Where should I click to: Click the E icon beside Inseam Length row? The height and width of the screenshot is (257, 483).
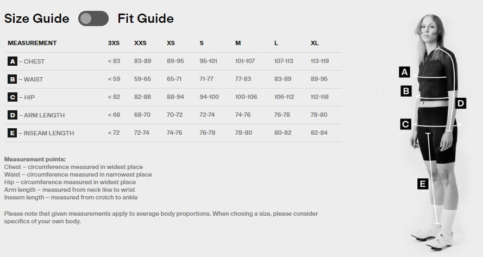pyautogui.click(x=12, y=133)
